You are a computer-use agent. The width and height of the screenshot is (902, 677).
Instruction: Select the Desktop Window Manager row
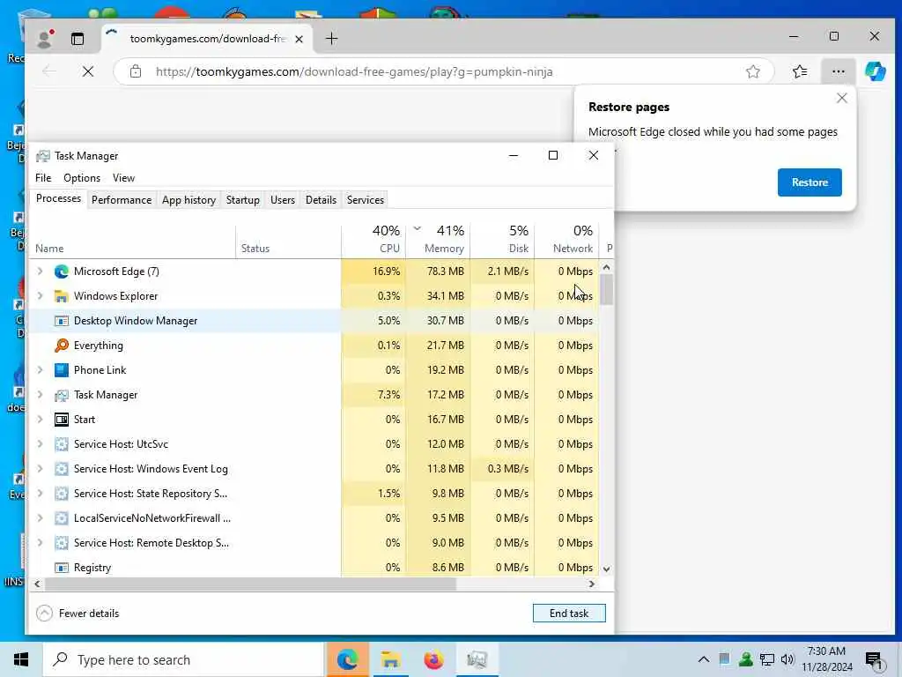point(314,321)
